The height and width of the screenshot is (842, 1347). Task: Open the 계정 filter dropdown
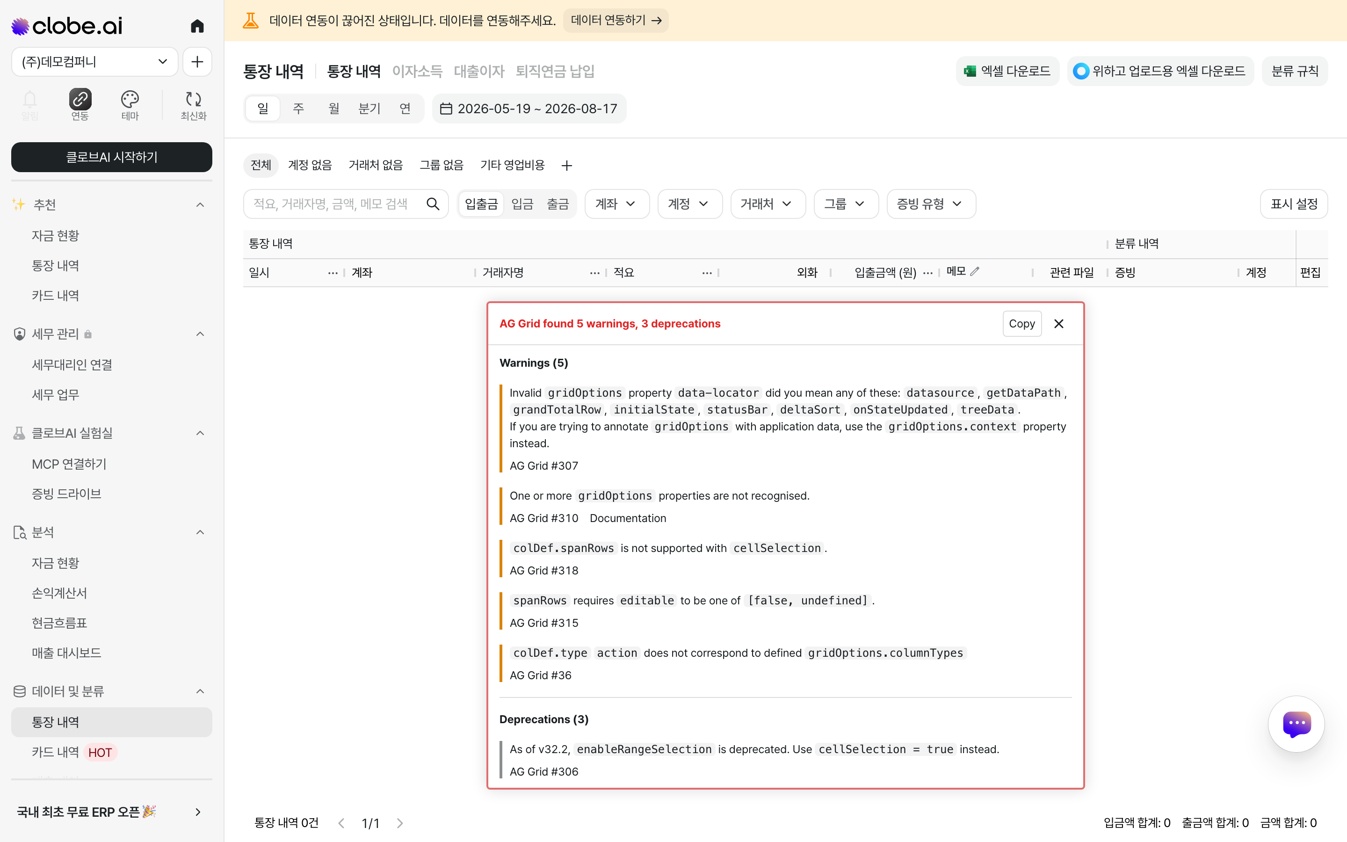point(690,204)
